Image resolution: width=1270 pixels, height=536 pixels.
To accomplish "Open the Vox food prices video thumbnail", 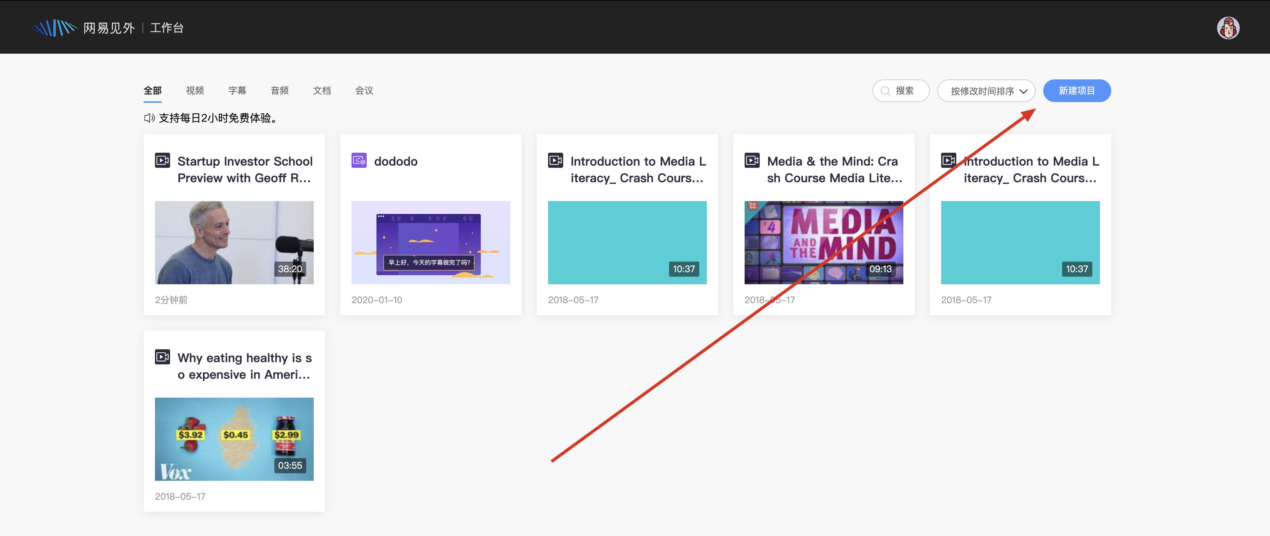I will pyautogui.click(x=234, y=439).
